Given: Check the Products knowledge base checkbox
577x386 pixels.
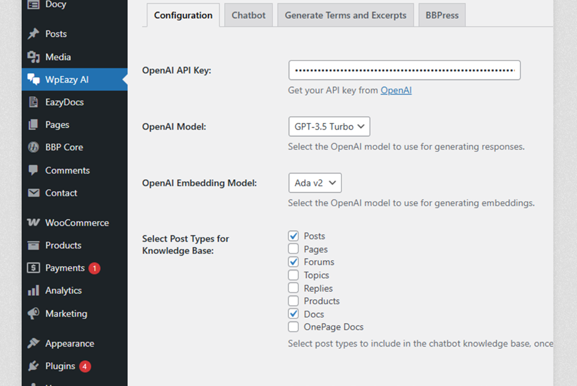Looking at the screenshot, I should click(293, 301).
